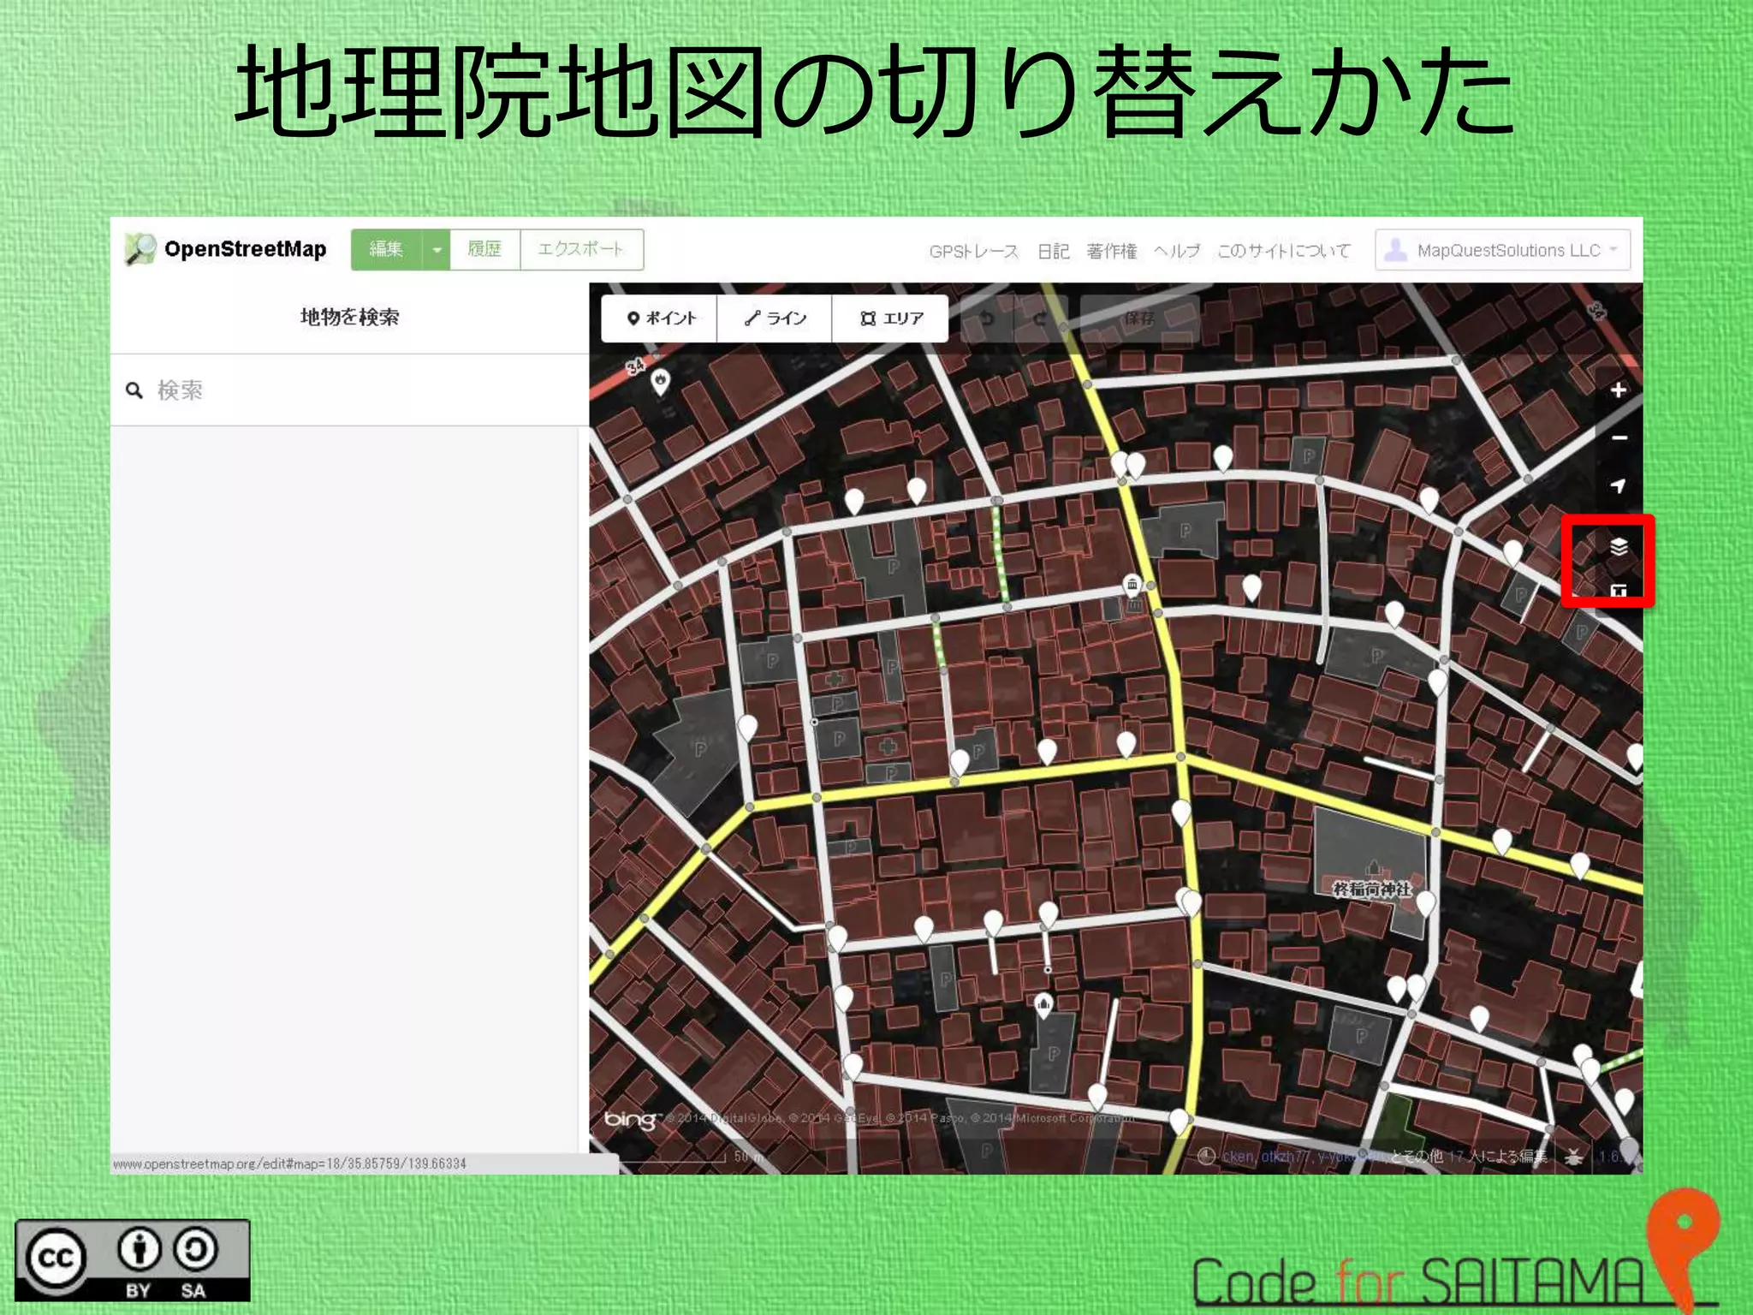This screenshot has width=1753, height=1315.
Task: Open the 著作権 copyright link
Action: [x=1112, y=251]
